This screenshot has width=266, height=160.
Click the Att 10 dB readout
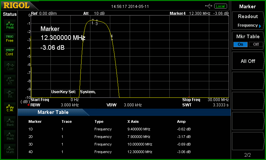click(94, 13)
